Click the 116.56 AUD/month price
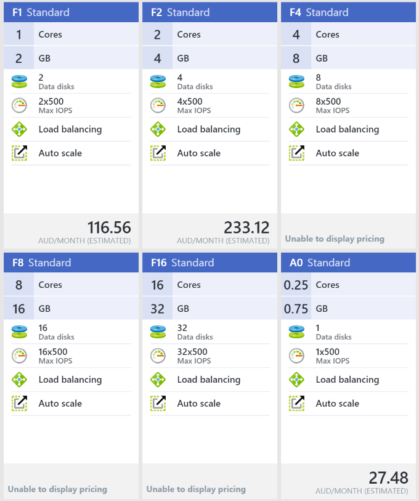The width and height of the screenshot is (419, 501). [x=109, y=228]
